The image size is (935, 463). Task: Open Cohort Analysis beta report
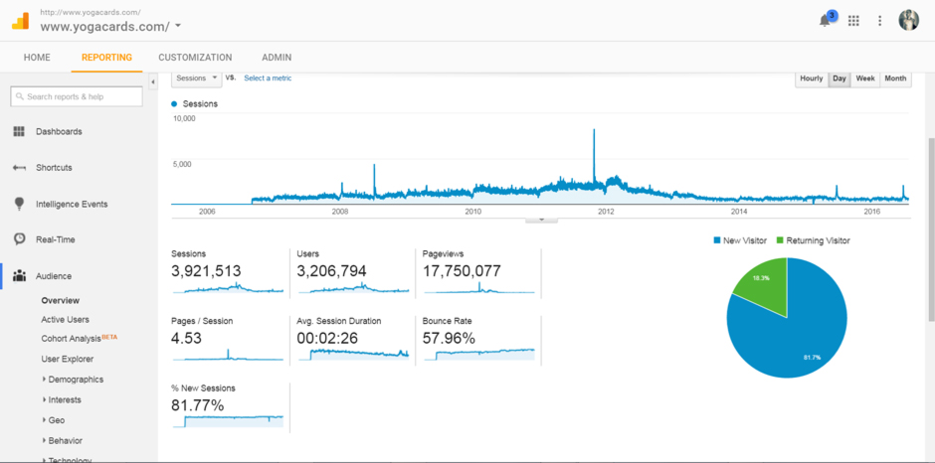(x=80, y=339)
